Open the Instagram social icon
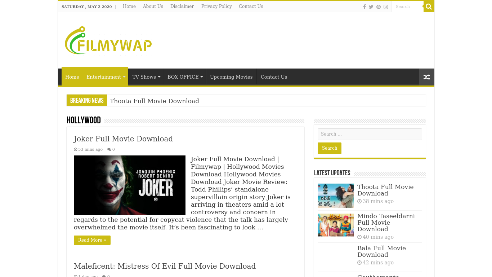The image size is (492, 277). 386,7
